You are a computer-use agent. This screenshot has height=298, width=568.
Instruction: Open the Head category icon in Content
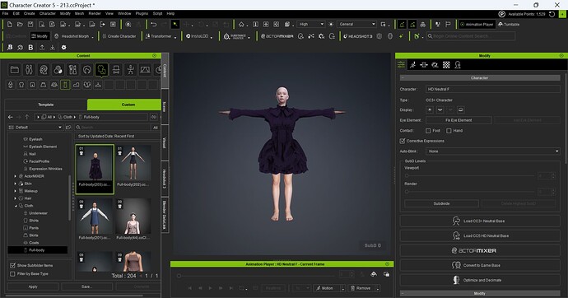[44, 69]
